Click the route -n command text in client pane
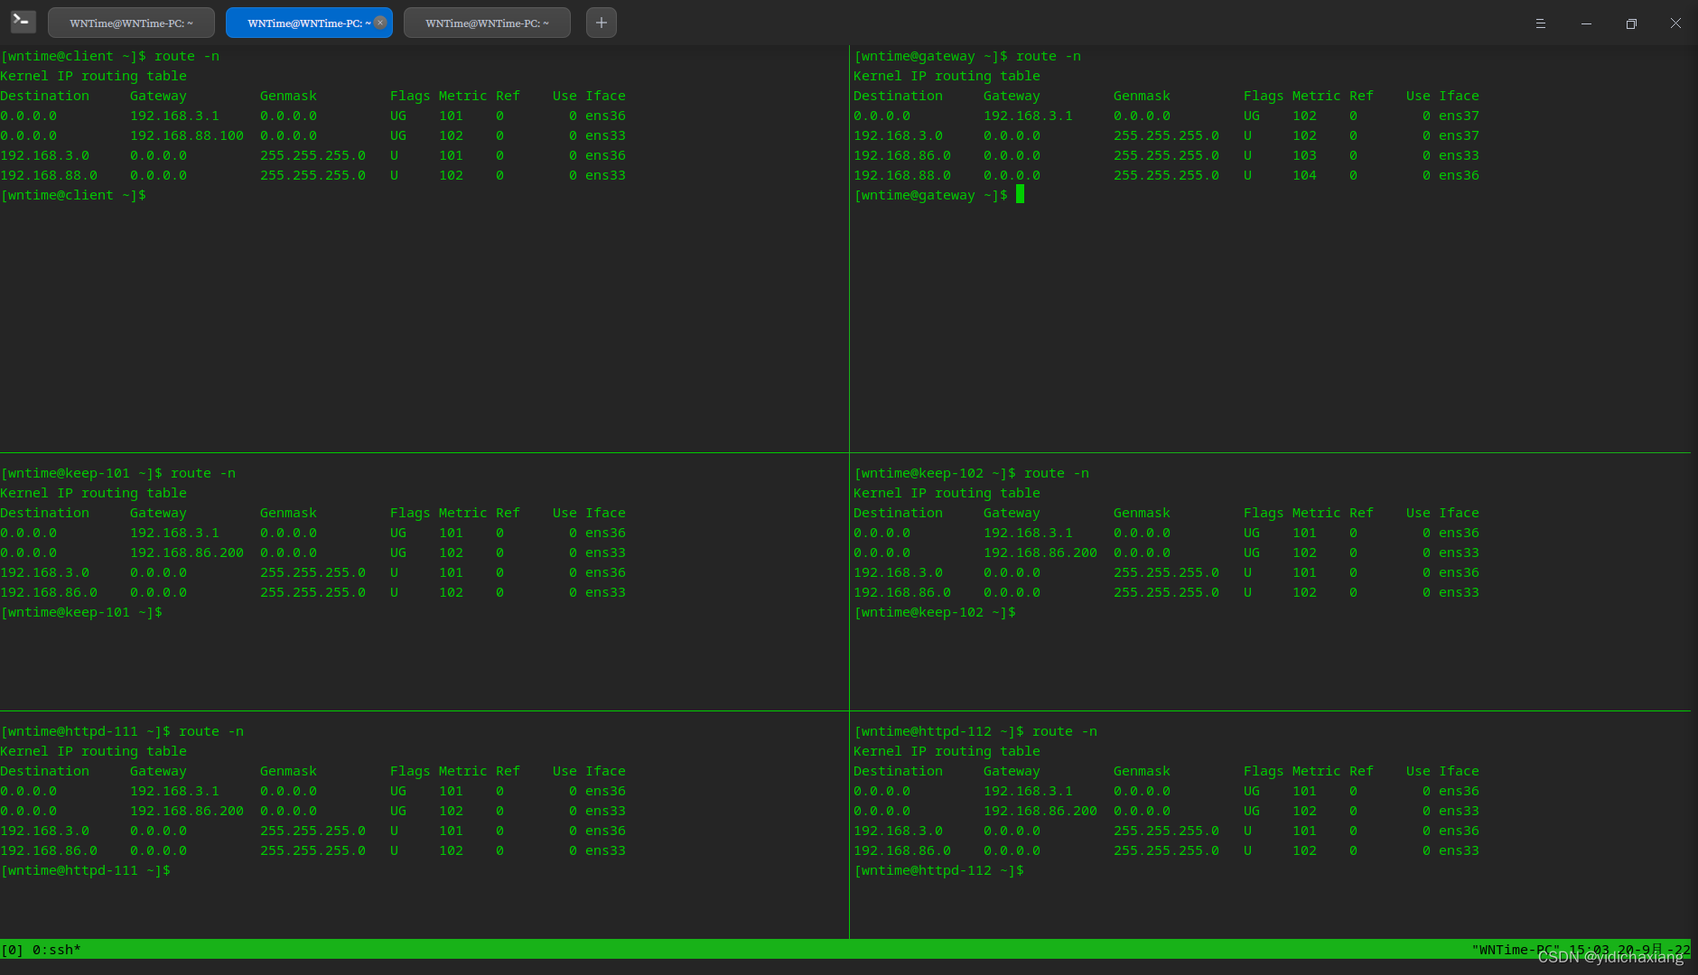Viewport: 1698px width, 975px height. 185,55
